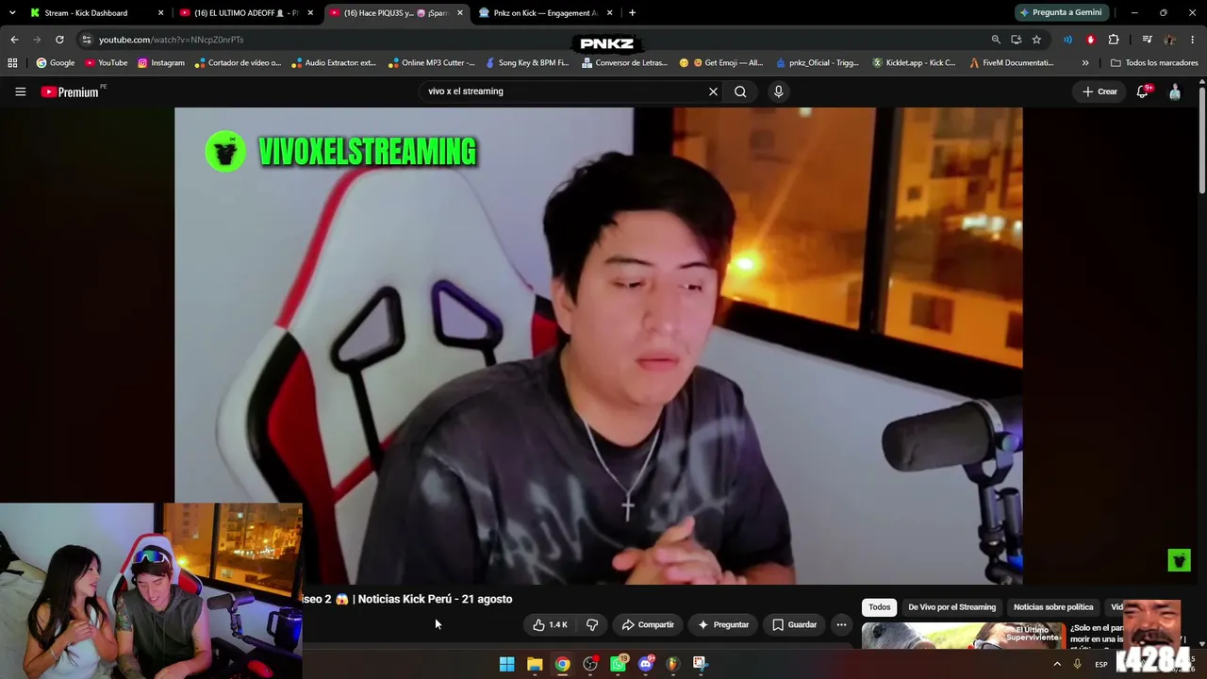The height and width of the screenshot is (679, 1207).
Task: Open the YouTube bookmark
Action: coord(106,63)
